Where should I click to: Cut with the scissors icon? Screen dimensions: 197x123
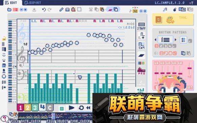[91, 9]
